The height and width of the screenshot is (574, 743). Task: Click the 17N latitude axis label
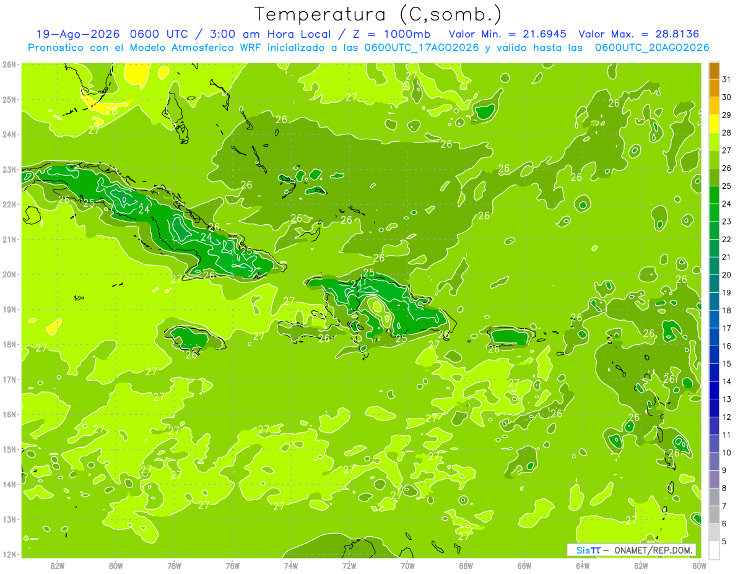pyautogui.click(x=10, y=380)
